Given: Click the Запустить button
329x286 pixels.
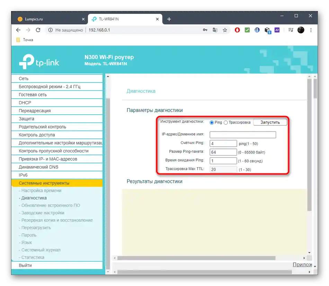Looking at the screenshot, I should coord(270,122).
